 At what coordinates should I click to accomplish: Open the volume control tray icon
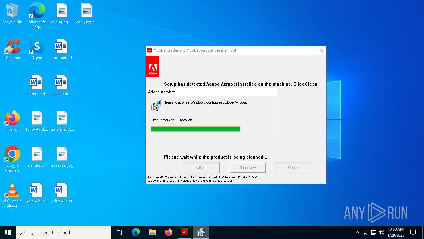[381, 232]
